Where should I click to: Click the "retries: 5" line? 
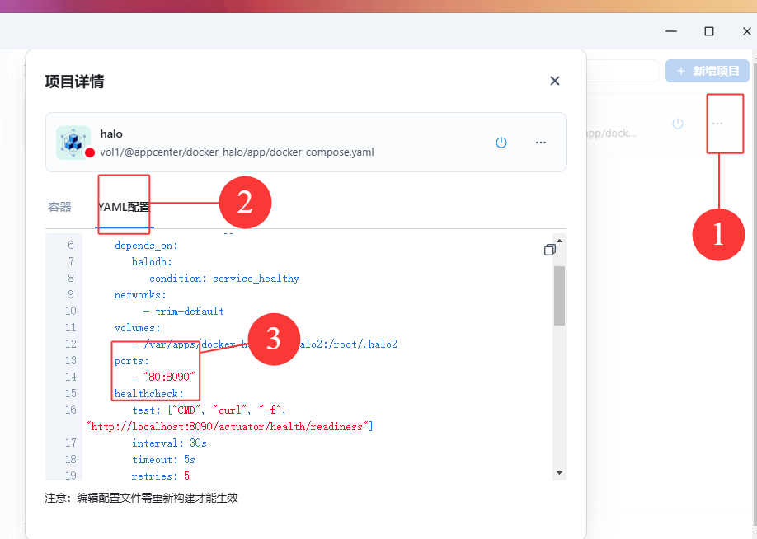click(160, 476)
